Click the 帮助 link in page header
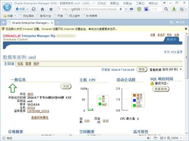The image size is (189, 141). [x=169, y=35]
